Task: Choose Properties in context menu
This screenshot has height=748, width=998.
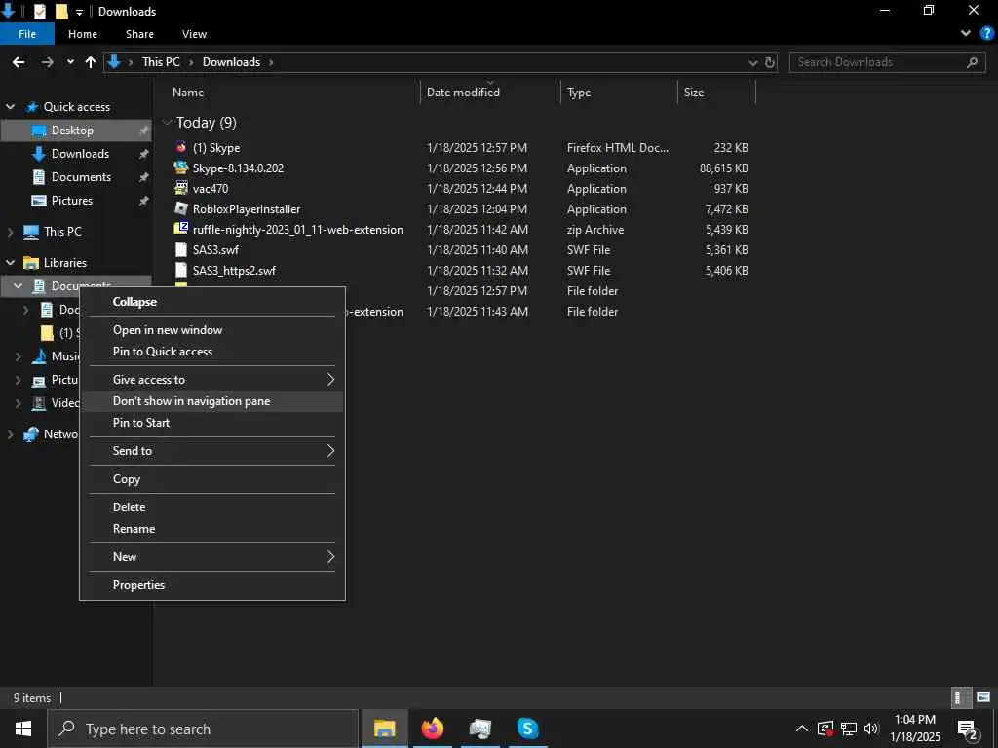Action: click(211, 585)
